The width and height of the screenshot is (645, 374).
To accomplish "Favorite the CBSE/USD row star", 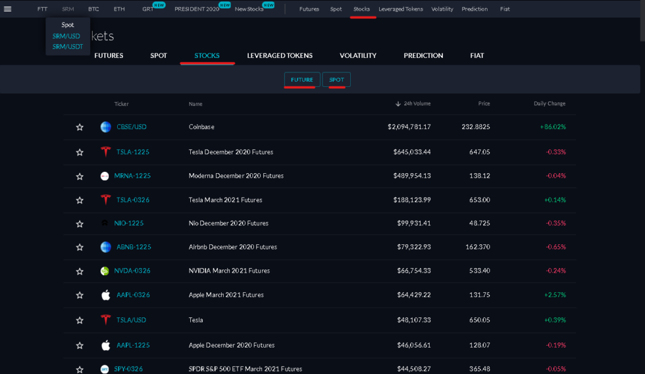I will click(80, 127).
